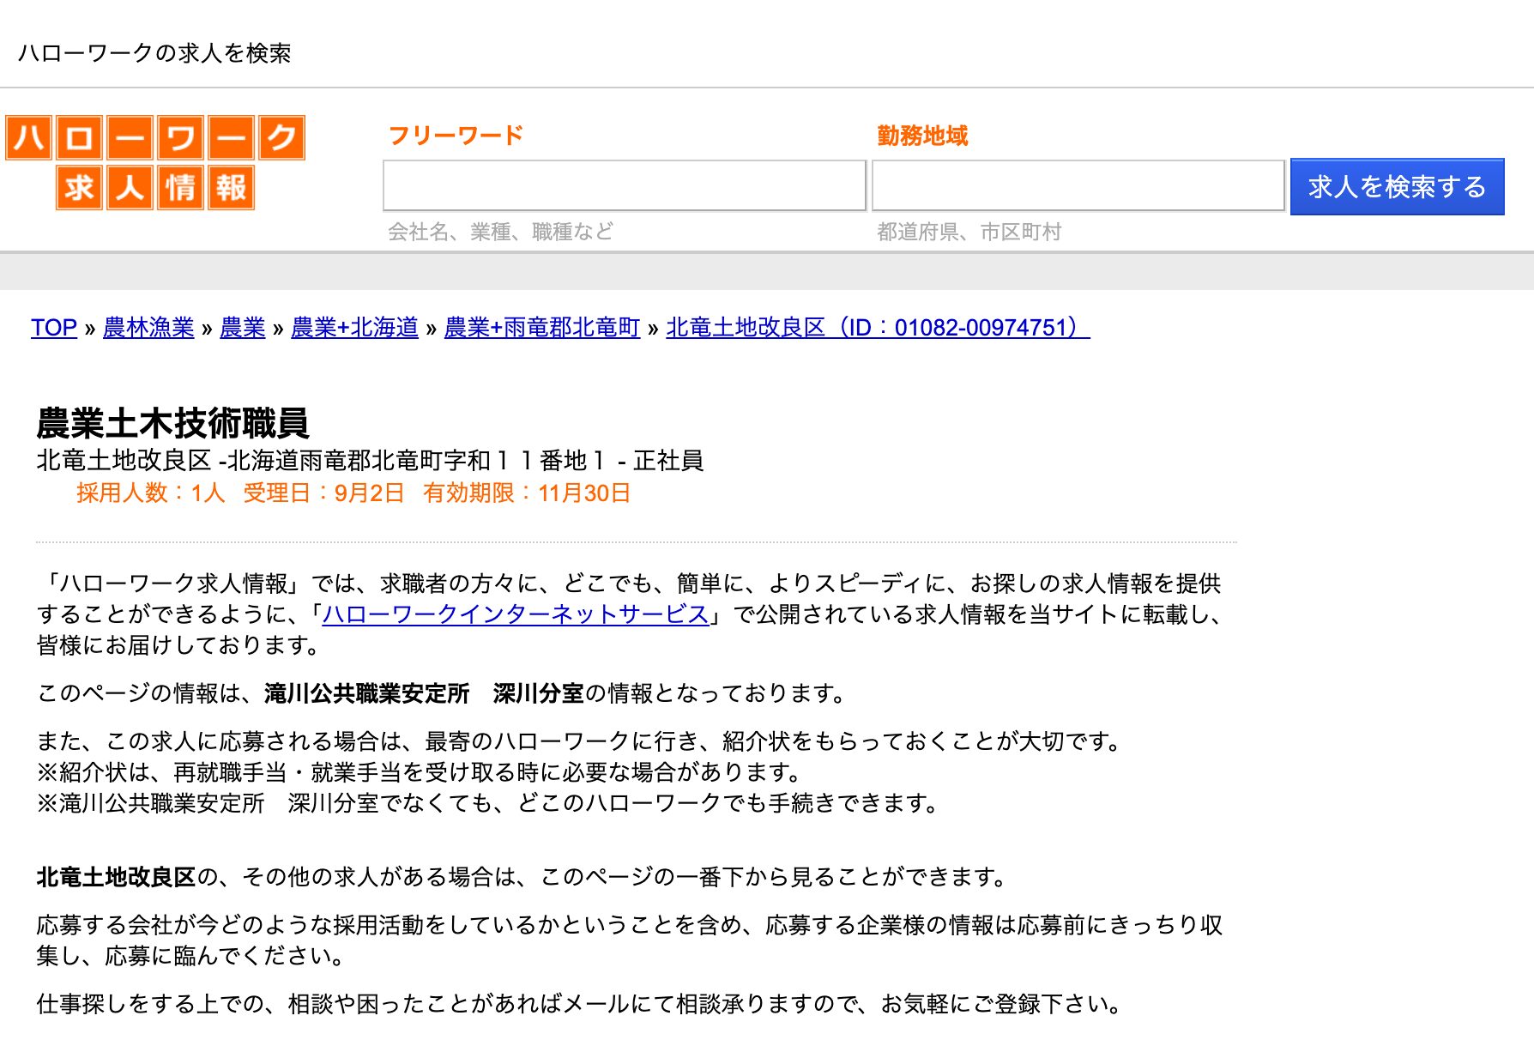This screenshot has height=1052, width=1534.
Task: Click inside the フリーワード keyword field
Action: [x=623, y=186]
